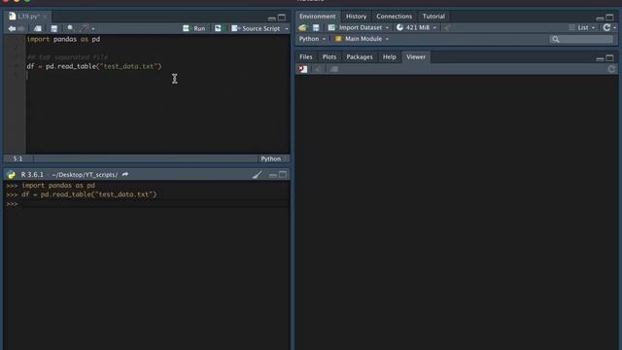Screen dimensions: 622x350
Task: Click the Viewer show in new window icon
Action: [334, 69]
